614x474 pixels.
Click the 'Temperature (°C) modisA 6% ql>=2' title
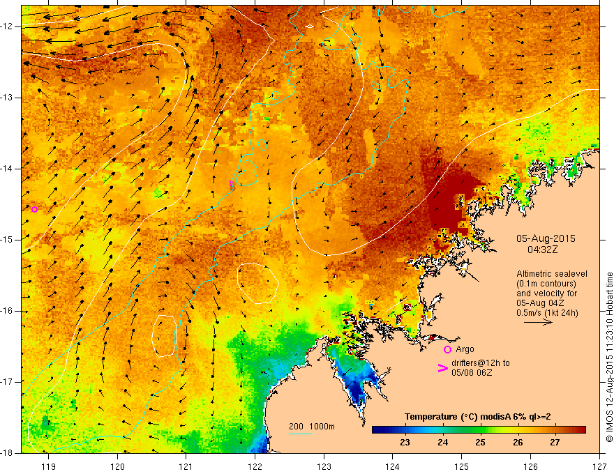pos(478,417)
